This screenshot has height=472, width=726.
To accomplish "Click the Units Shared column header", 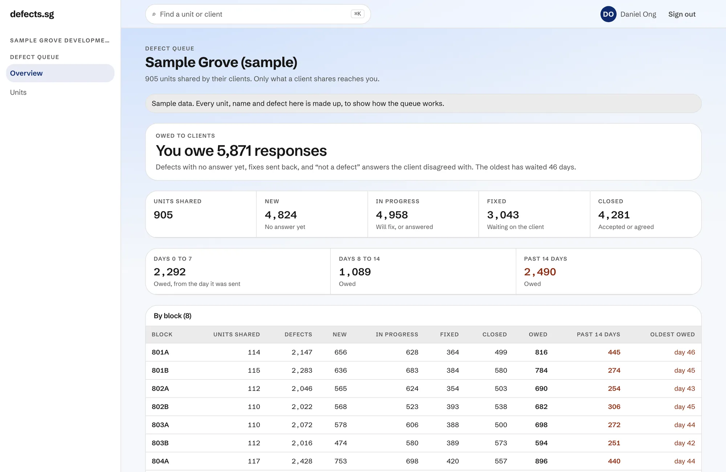I will (x=236, y=334).
